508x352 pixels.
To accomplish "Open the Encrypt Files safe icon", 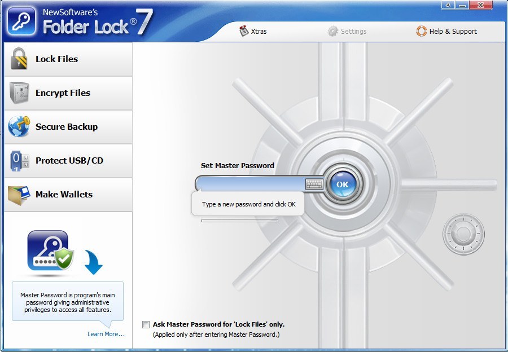I will [17, 93].
